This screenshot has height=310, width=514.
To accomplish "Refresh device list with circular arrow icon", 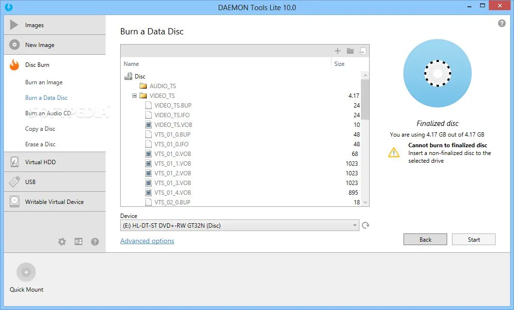I will (x=365, y=225).
